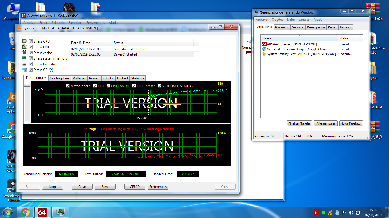Click the chip icon beside Stress cache

tap(24, 53)
